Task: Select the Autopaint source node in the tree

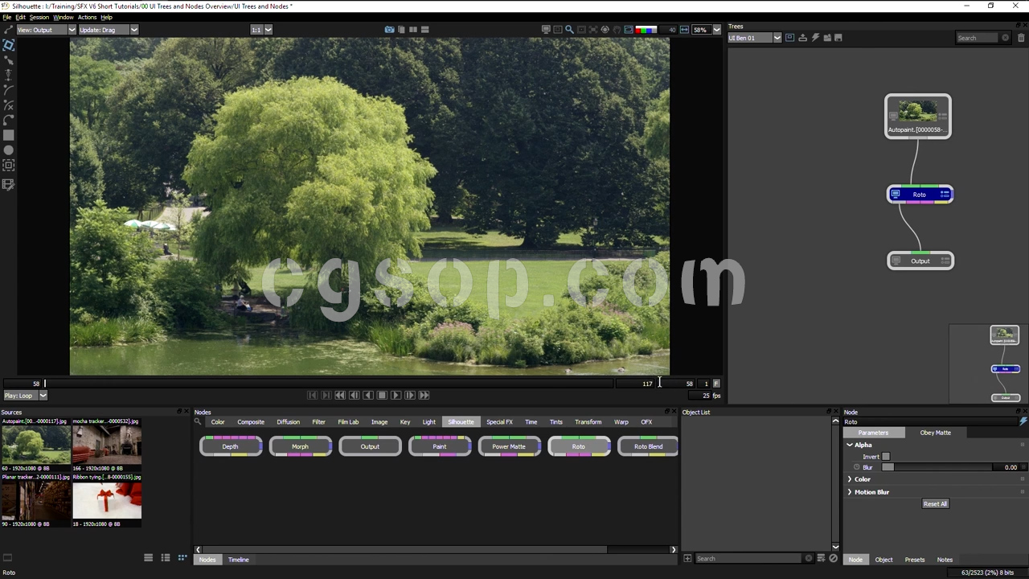Action: 918,117
